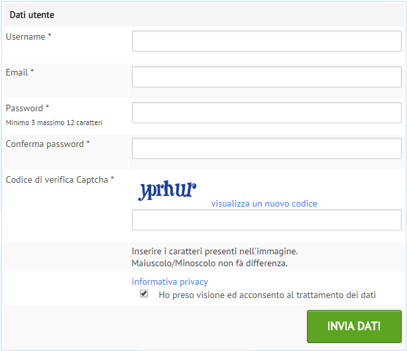Click the 'Conferma password *' label
This screenshot has height=351, width=407.
coord(48,144)
